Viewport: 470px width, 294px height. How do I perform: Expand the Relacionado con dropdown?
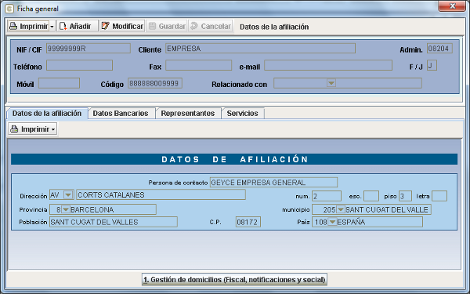click(x=331, y=83)
